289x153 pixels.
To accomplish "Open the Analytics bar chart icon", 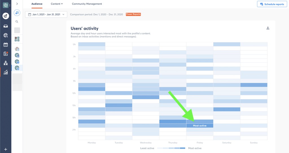I will [x=6, y=72].
